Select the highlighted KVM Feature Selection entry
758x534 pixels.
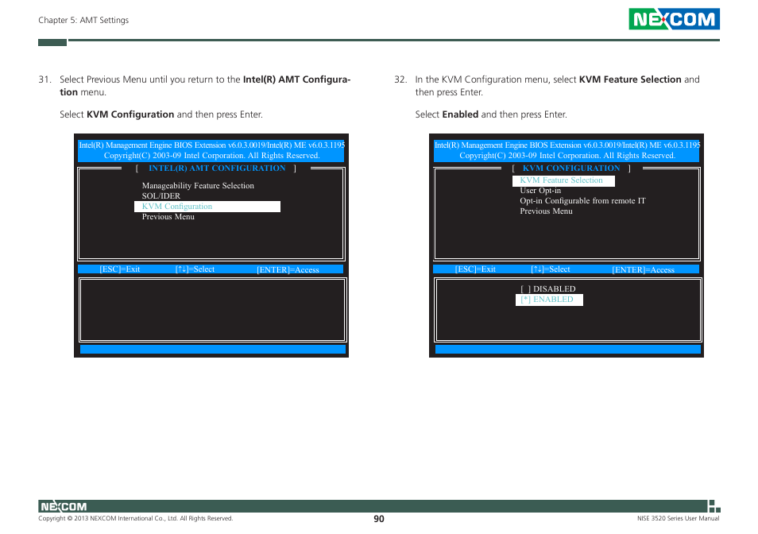(x=563, y=180)
